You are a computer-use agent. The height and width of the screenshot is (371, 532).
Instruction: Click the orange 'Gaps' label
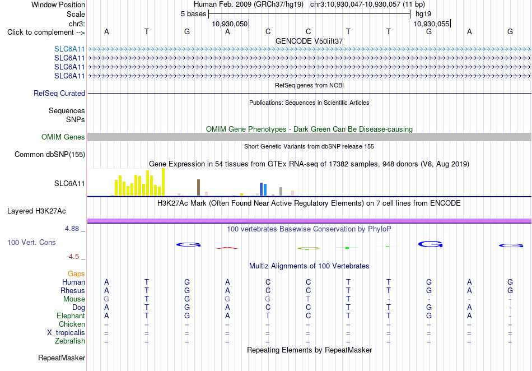pos(76,273)
